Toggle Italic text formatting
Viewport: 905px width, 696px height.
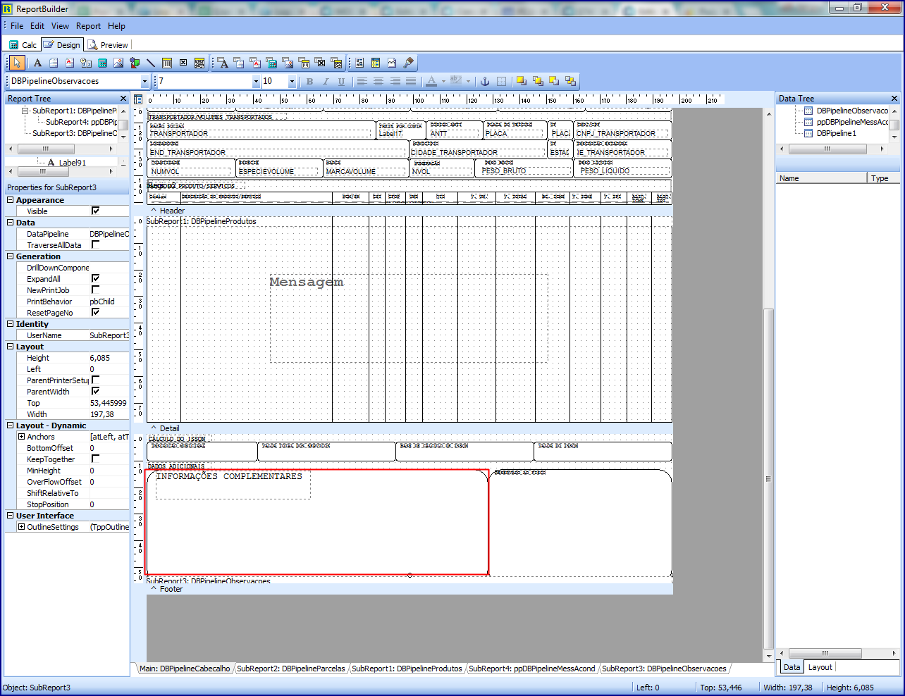(326, 81)
